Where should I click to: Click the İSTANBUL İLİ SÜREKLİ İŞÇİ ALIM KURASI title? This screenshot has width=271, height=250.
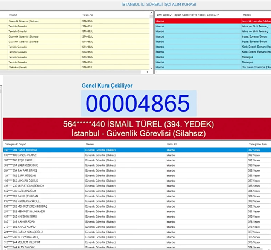pos(159,4)
